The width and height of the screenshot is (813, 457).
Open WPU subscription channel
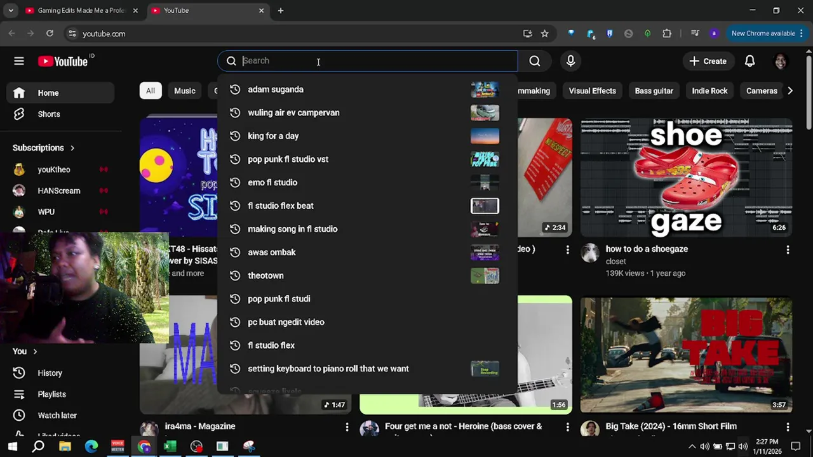pos(61,212)
